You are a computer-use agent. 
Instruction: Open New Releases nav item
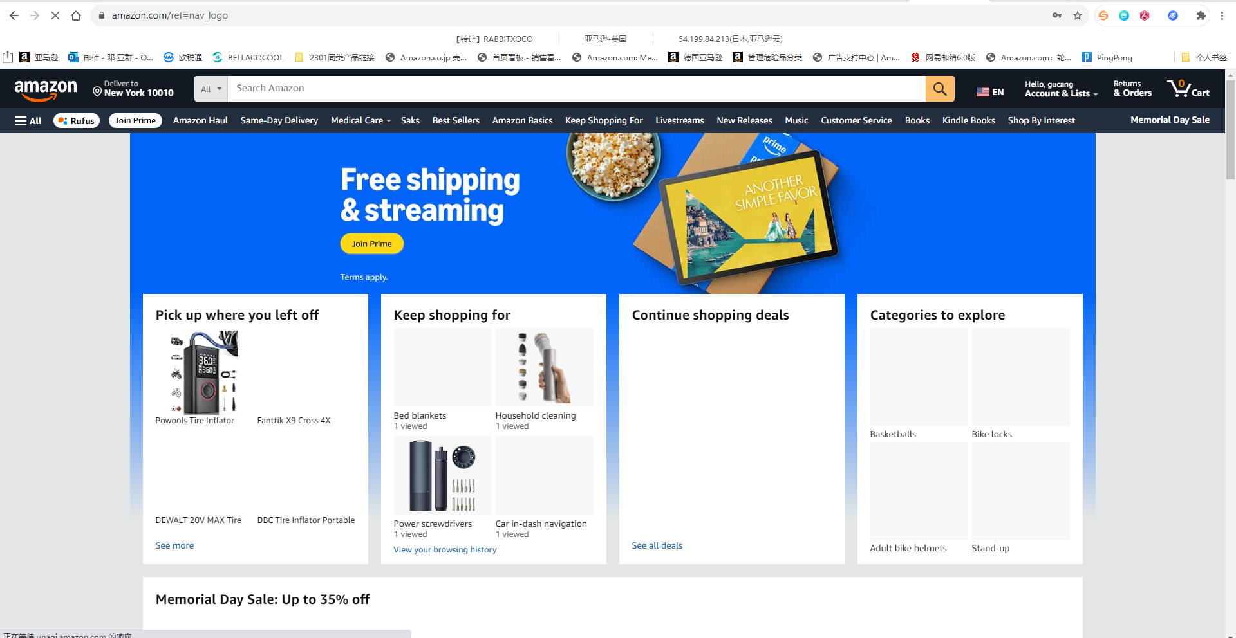pos(744,121)
